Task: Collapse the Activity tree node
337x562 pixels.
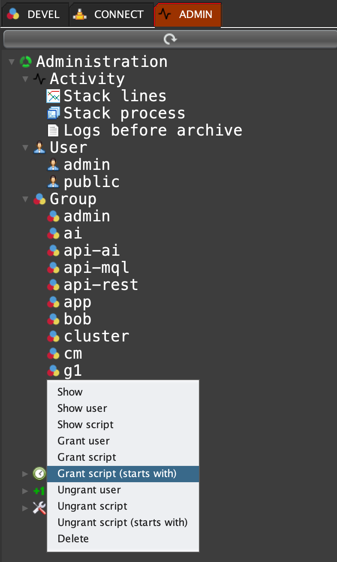Action: [25, 79]
